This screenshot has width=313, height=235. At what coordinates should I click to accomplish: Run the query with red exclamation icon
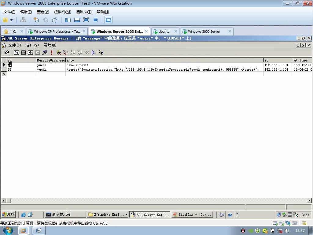(x=51, y=53)
